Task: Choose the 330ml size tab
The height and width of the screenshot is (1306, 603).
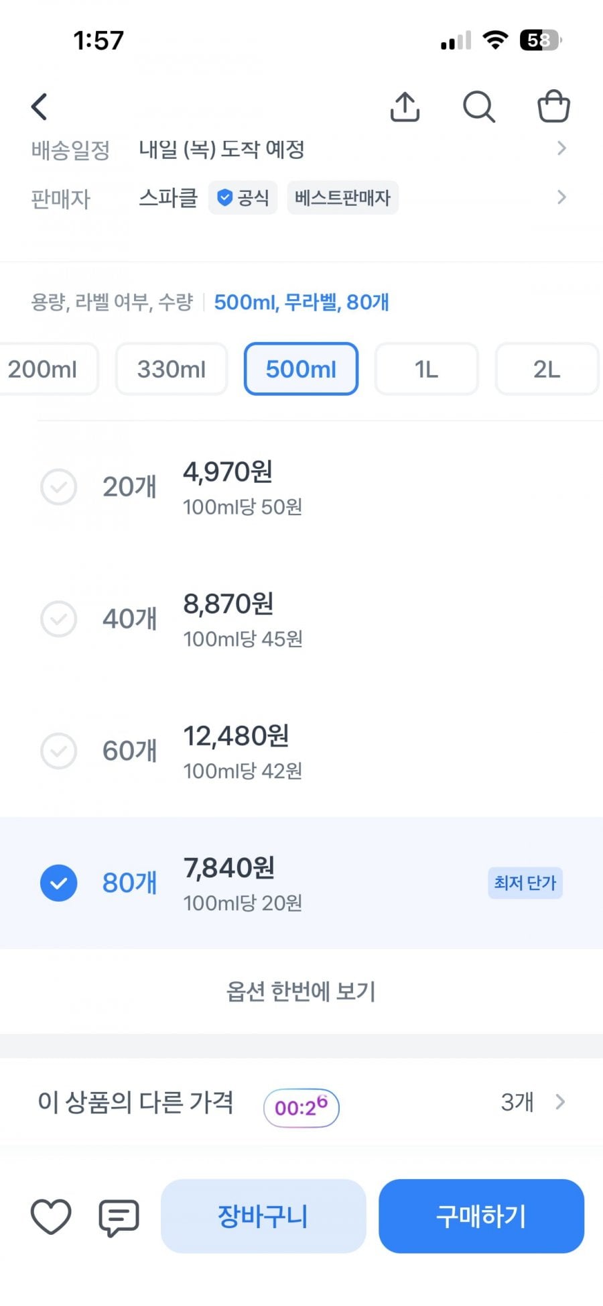Action: tap(172, 369)
